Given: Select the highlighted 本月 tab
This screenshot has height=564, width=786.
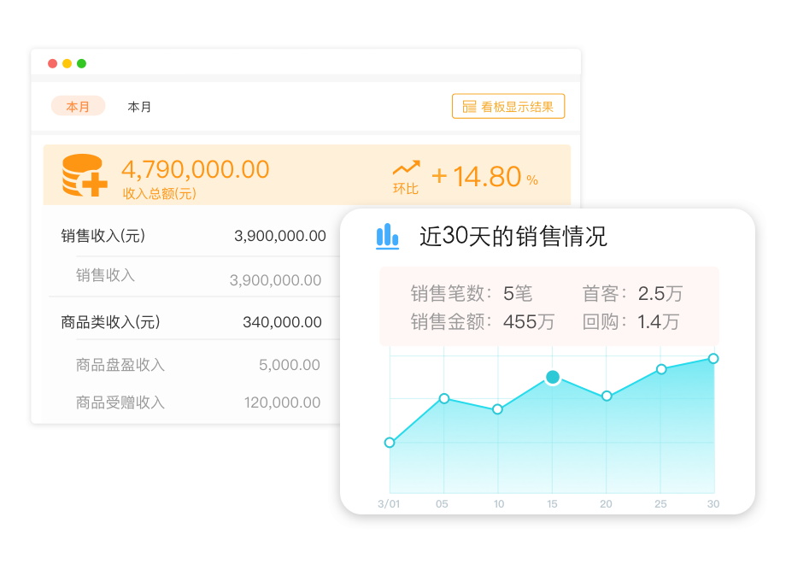Looking at the screenshot, I should tap(78, 107).
